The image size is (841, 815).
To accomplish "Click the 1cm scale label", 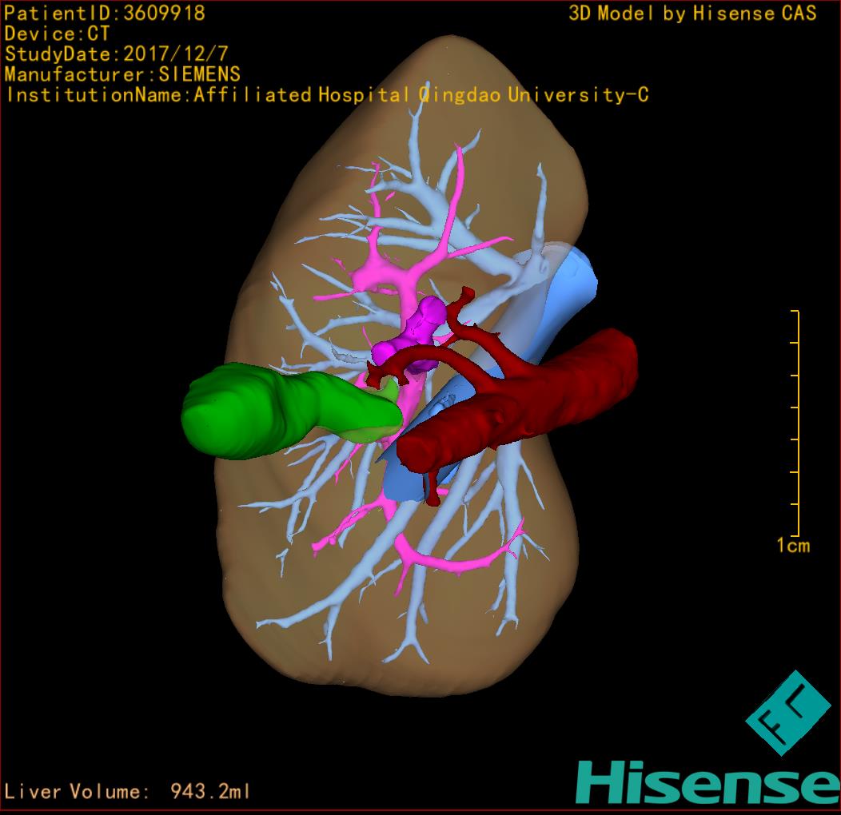I will (792, 546).
